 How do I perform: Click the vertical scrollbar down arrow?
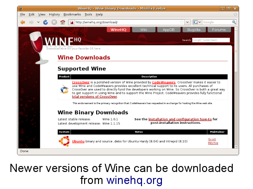[x=236, y=146]
